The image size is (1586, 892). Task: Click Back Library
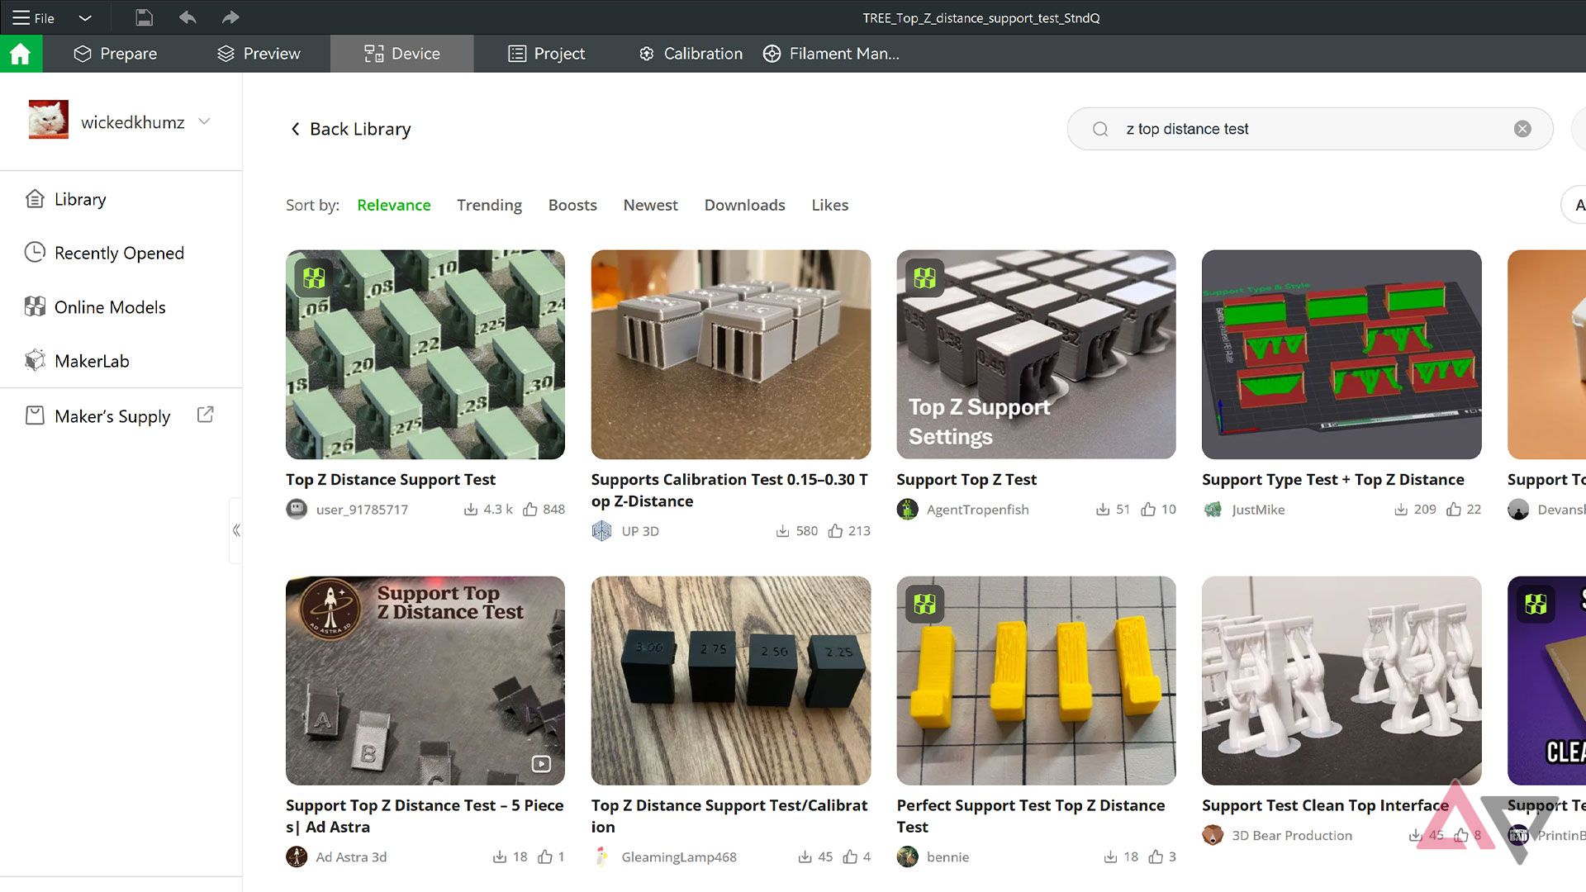(350, 129)
